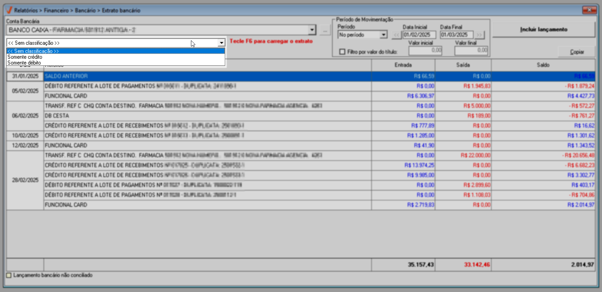
Task: Close the Extrato bancário window
Action: pos(589,10)
